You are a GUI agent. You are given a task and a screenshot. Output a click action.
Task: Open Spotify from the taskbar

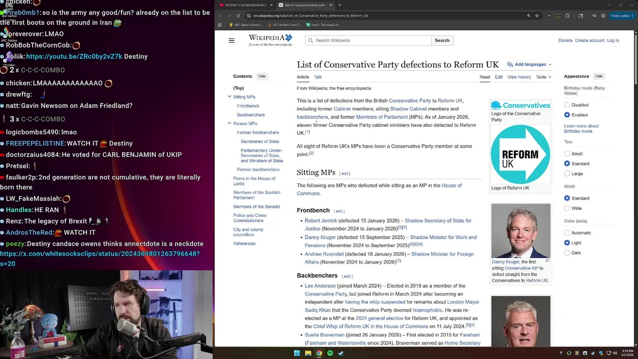pos(330,353)
